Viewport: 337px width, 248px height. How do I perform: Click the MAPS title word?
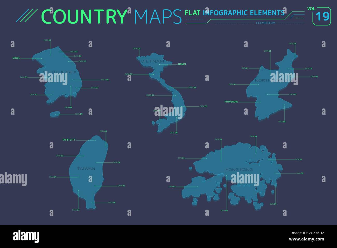click(158, 16)
